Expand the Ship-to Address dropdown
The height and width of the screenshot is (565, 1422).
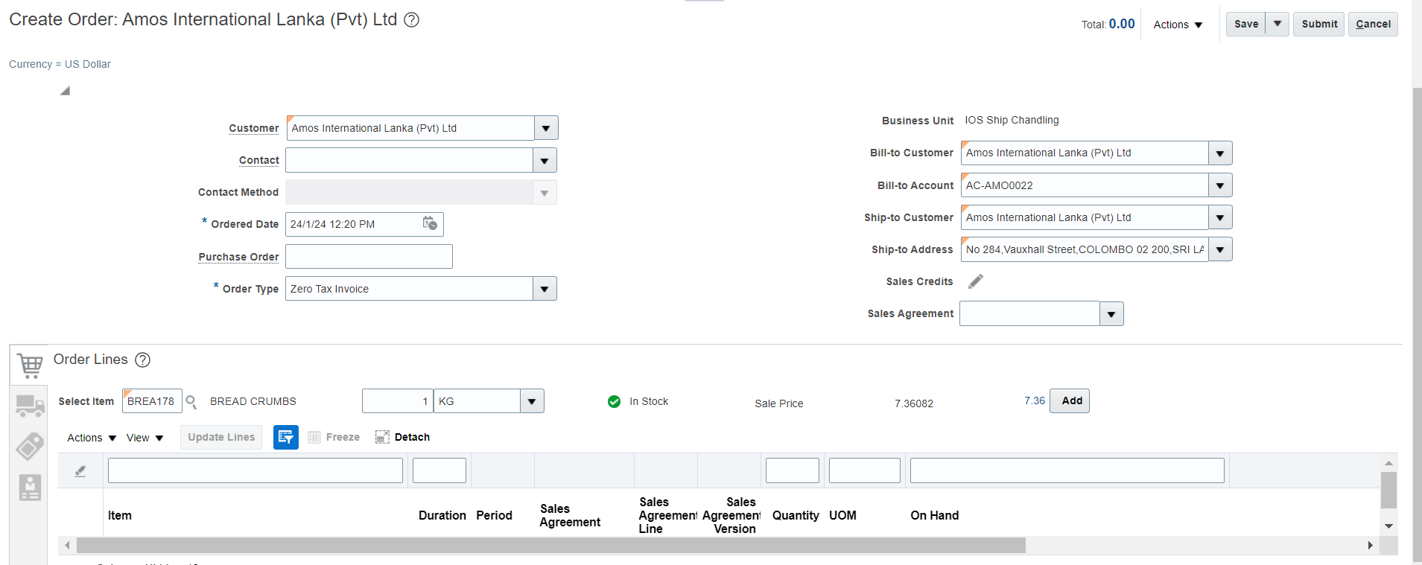coord(1220,249)
